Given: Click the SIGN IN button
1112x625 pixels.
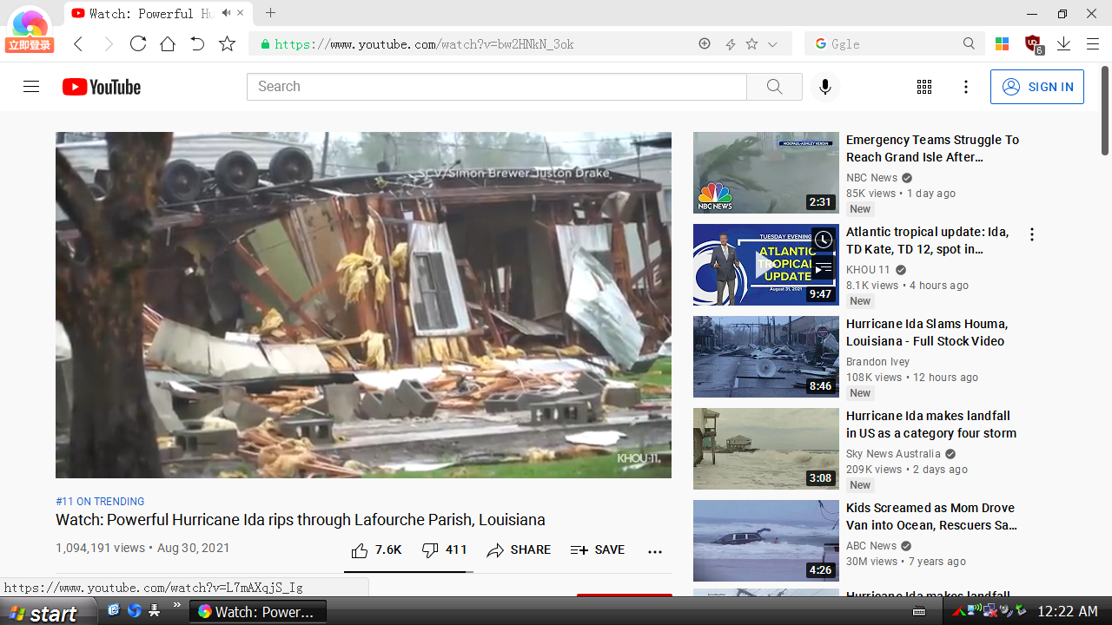Looking at the screenshot, I should (1037, 87).
